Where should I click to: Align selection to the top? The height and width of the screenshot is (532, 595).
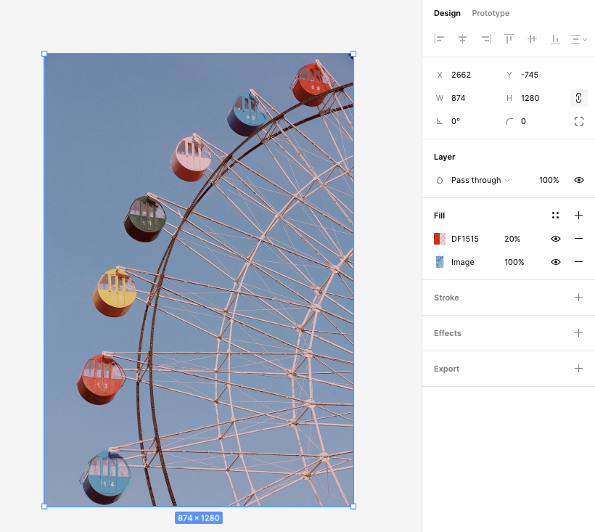pyautogui.click(x=509, y=39)
